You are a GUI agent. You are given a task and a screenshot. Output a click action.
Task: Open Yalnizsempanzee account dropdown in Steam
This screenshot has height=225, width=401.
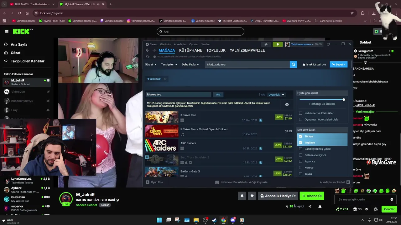click(x=302, y=44)
